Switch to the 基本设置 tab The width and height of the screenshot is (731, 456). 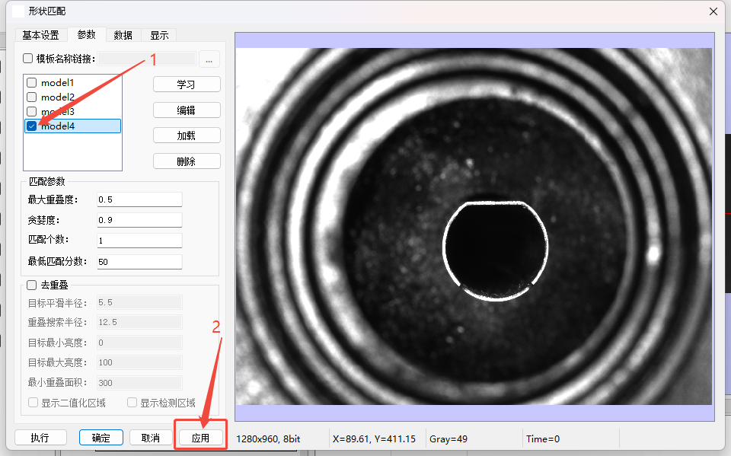(40, 35)
